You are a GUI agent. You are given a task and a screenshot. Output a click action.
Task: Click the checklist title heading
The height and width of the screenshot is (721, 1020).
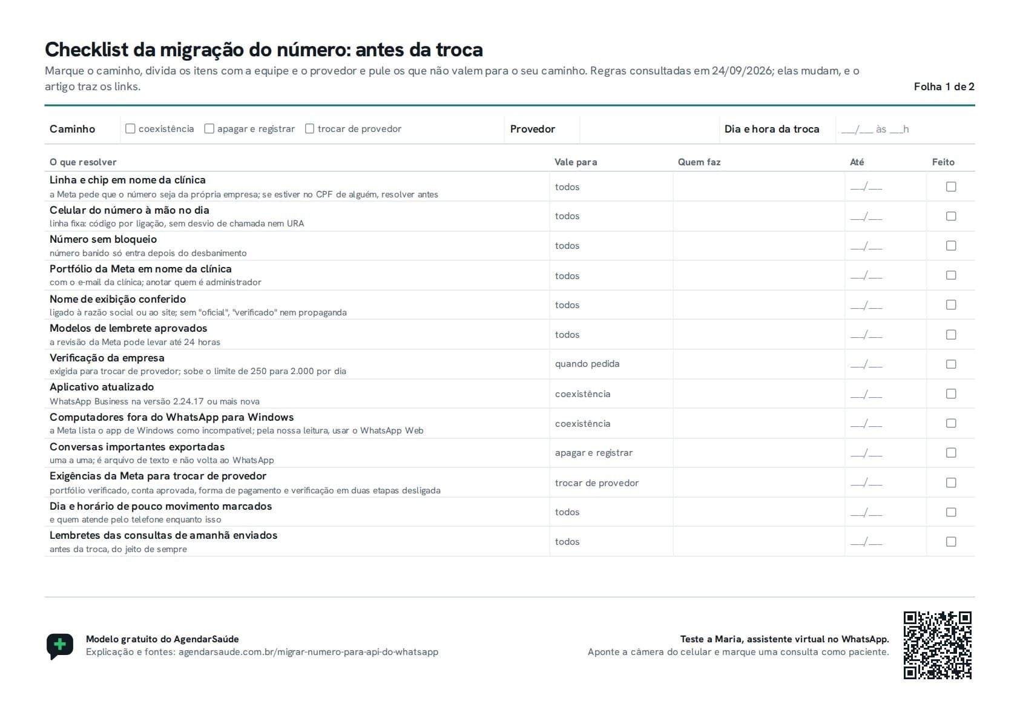264,49
